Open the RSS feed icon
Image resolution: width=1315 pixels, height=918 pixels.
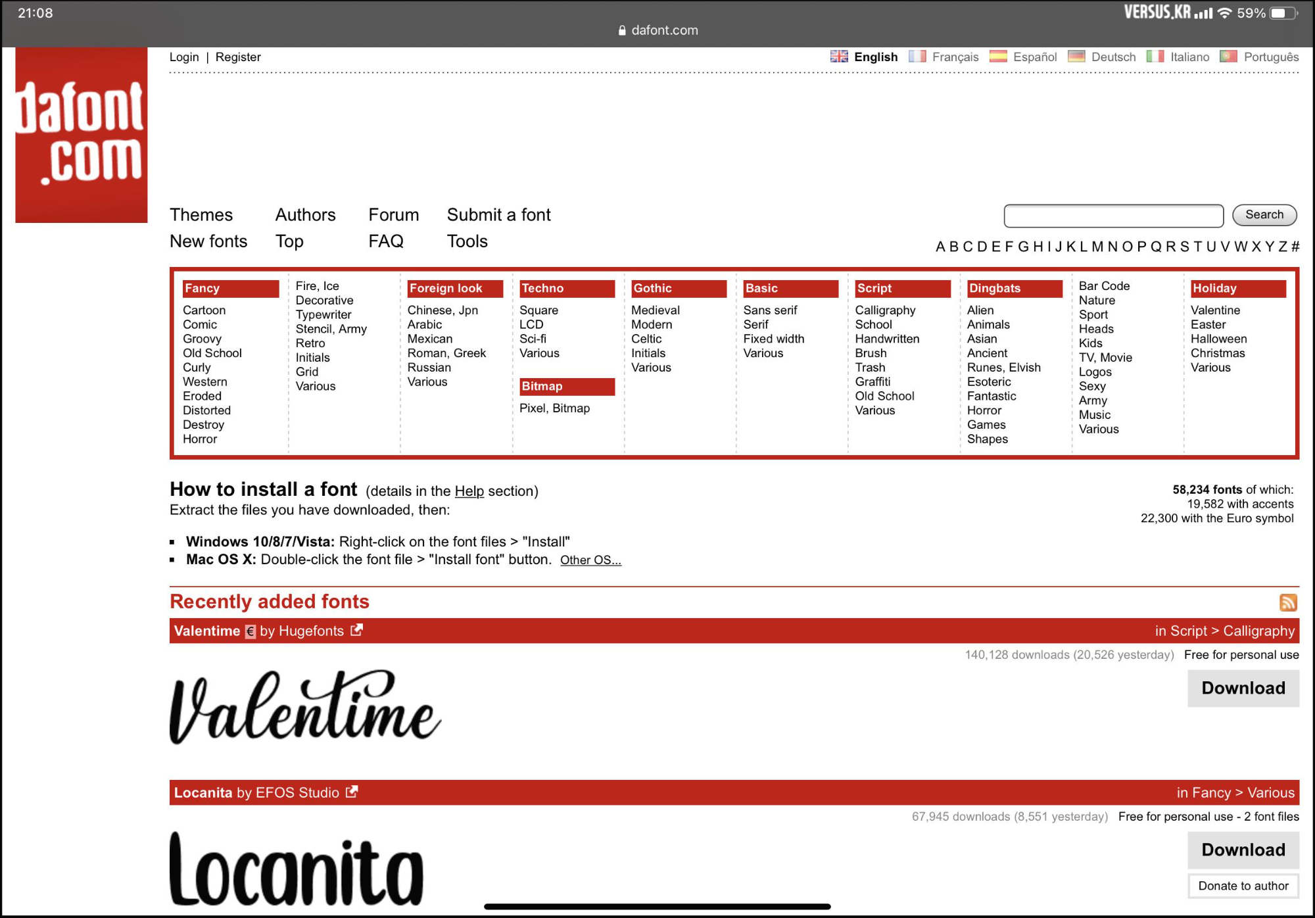coord(1287,602)
